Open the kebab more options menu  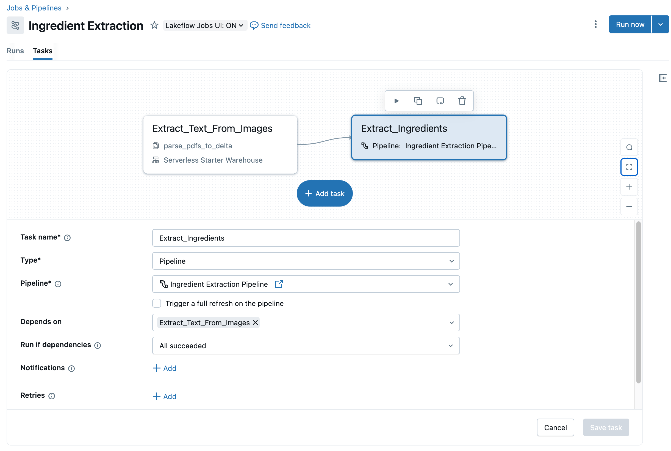pyautogui.click(x=595, y=24)
